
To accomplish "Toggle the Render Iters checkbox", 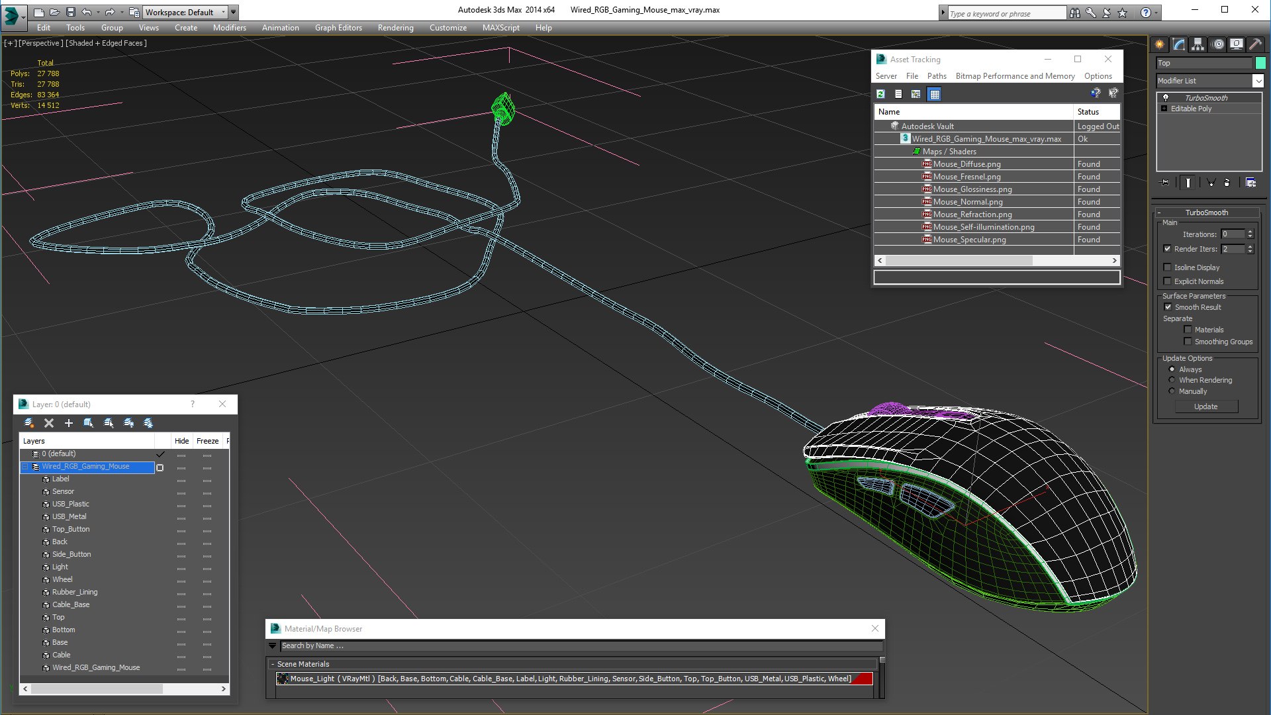I will point(1168,249).
